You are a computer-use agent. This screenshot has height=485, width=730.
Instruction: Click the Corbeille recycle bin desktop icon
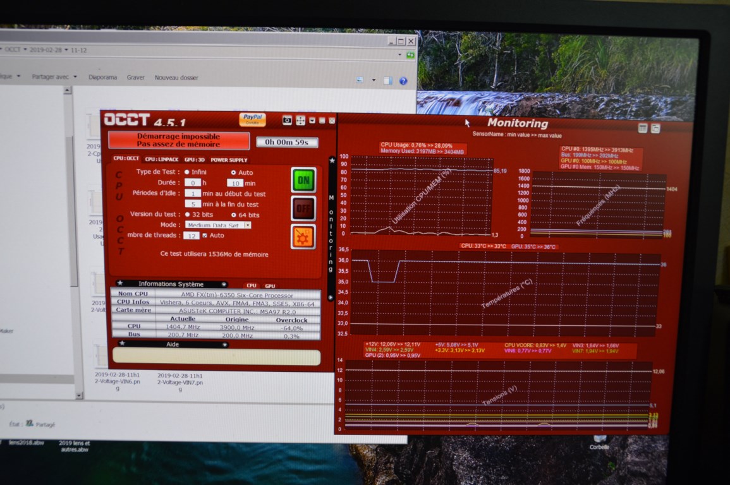599,440
